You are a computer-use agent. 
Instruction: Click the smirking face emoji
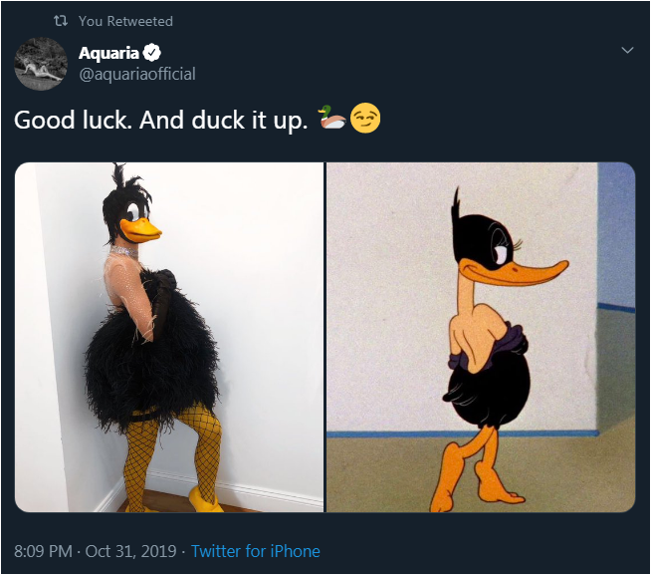(x=365, y=121)
